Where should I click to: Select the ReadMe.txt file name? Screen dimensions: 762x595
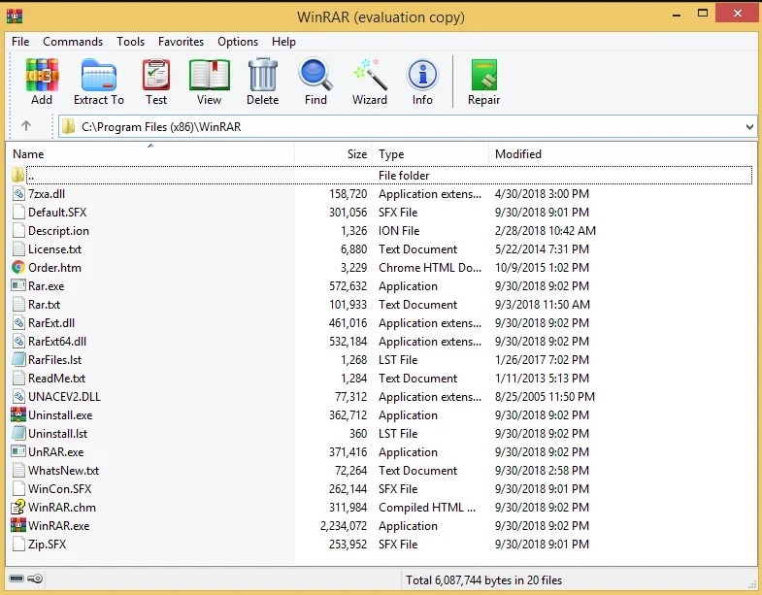point(57,379)
